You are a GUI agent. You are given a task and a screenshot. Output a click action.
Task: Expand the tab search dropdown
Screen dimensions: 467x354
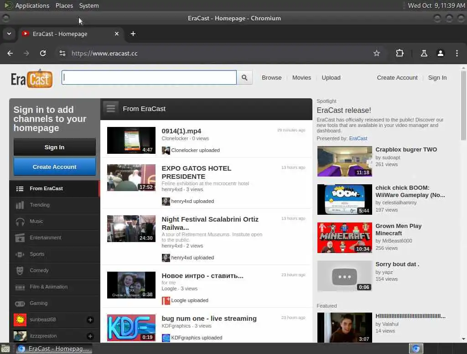pyautogui.click(x=9, y=34)
